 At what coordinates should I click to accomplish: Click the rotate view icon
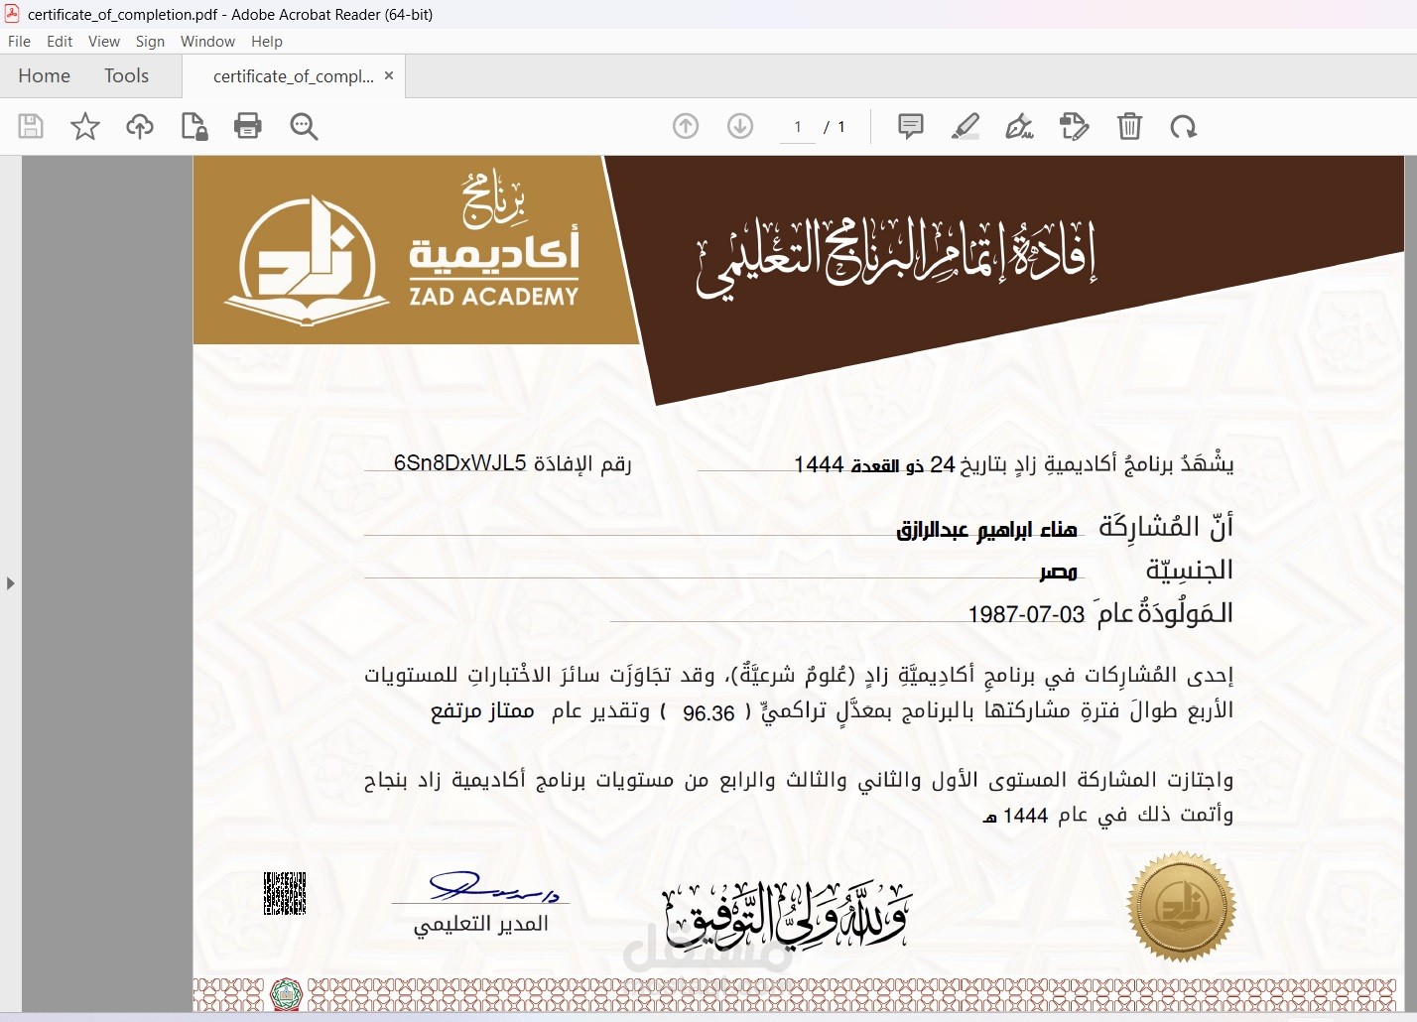click(x=1184, y=126)
